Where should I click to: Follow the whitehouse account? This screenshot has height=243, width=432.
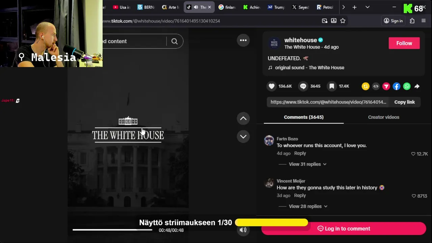[x=404, y=43]
